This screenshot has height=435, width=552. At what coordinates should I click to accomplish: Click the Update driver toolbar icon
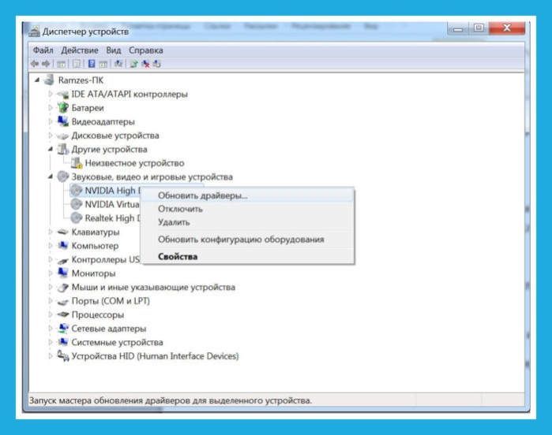(133, 64)
